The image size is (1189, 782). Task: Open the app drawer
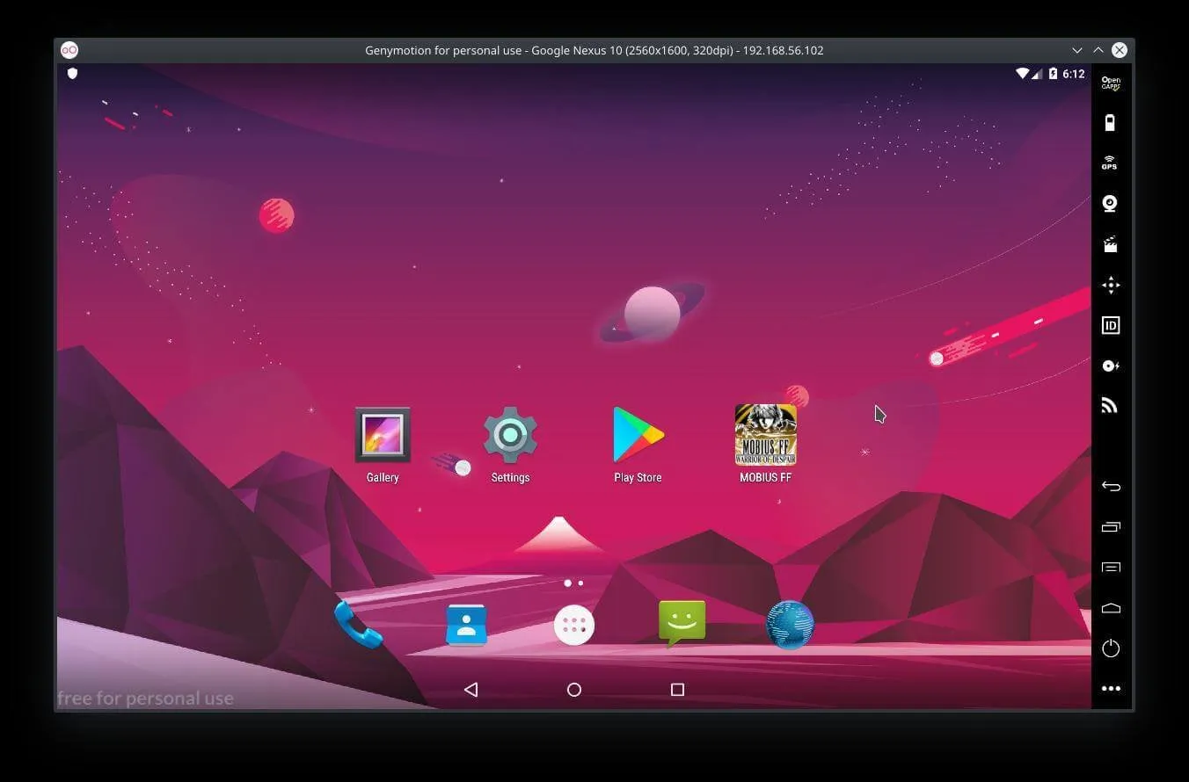574,624
